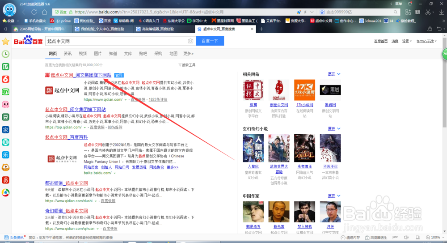Viewport: 447px width, 243px height.
Task: Click the 收藏 star favorites button
Action: (8, 21)
